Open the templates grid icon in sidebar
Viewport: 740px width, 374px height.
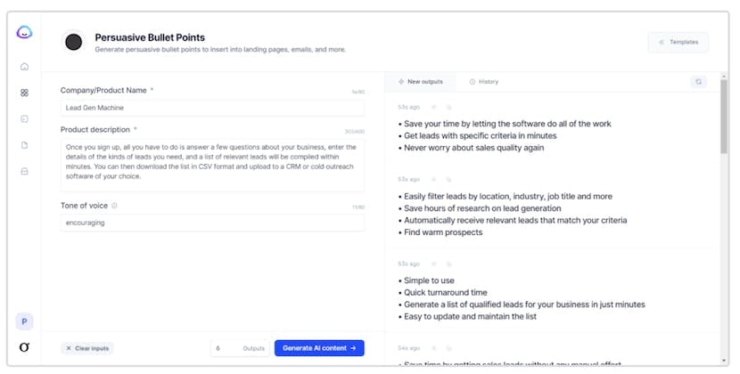(24, 93)
